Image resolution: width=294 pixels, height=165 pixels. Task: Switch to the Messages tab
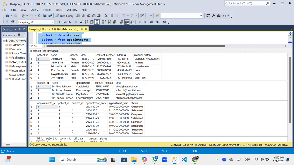point(51,51)
